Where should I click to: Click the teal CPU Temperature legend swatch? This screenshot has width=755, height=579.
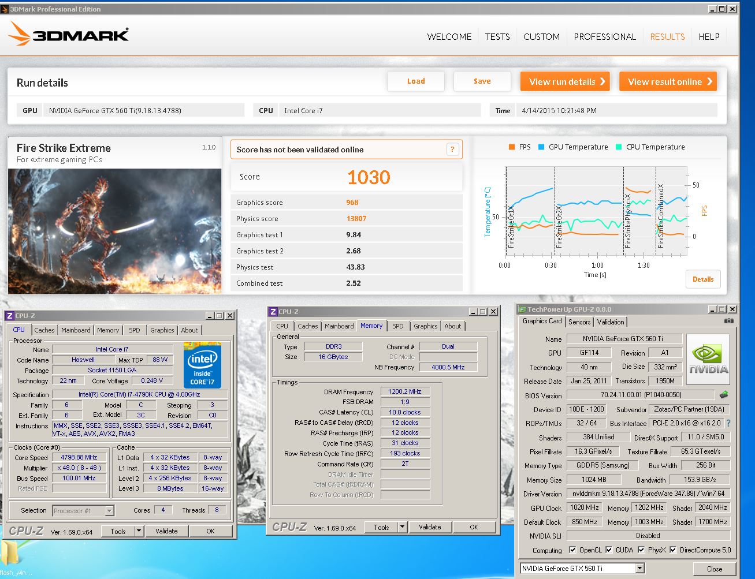[619, 147]
